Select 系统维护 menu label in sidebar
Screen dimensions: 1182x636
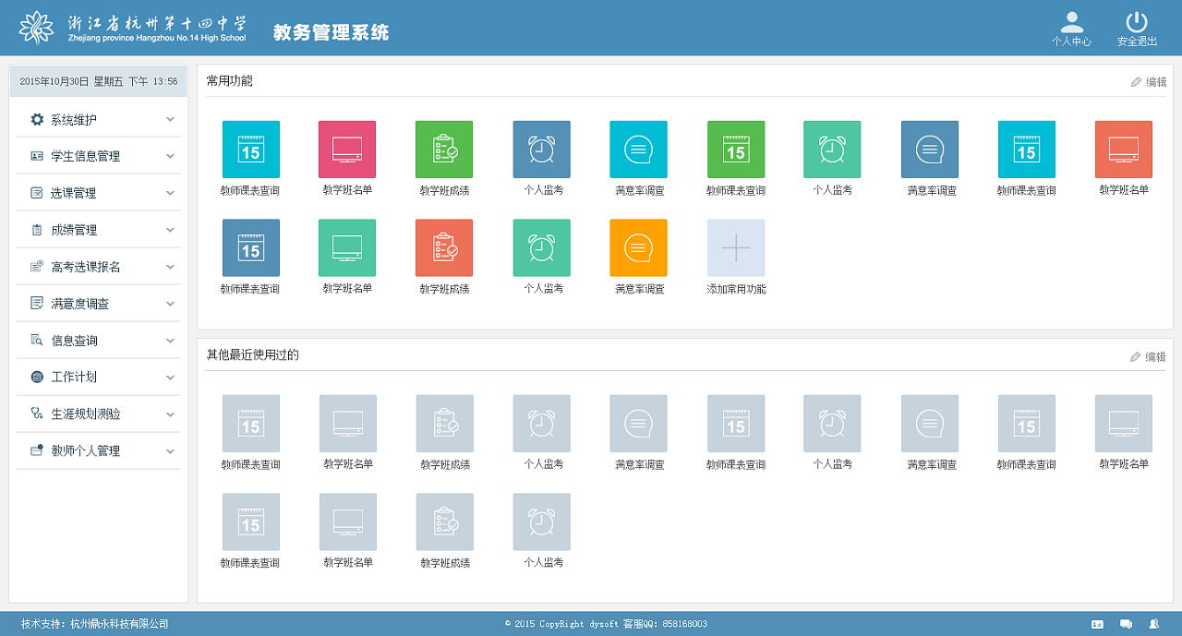coord(74,120)
